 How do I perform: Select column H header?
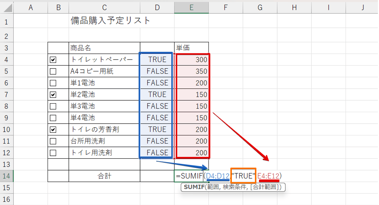pyautogui.click(x=294, y=8)
